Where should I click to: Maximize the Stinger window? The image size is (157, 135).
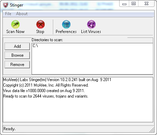(134, 4)
